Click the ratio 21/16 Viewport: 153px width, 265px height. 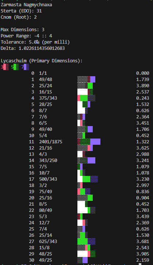tap(45, 148)
